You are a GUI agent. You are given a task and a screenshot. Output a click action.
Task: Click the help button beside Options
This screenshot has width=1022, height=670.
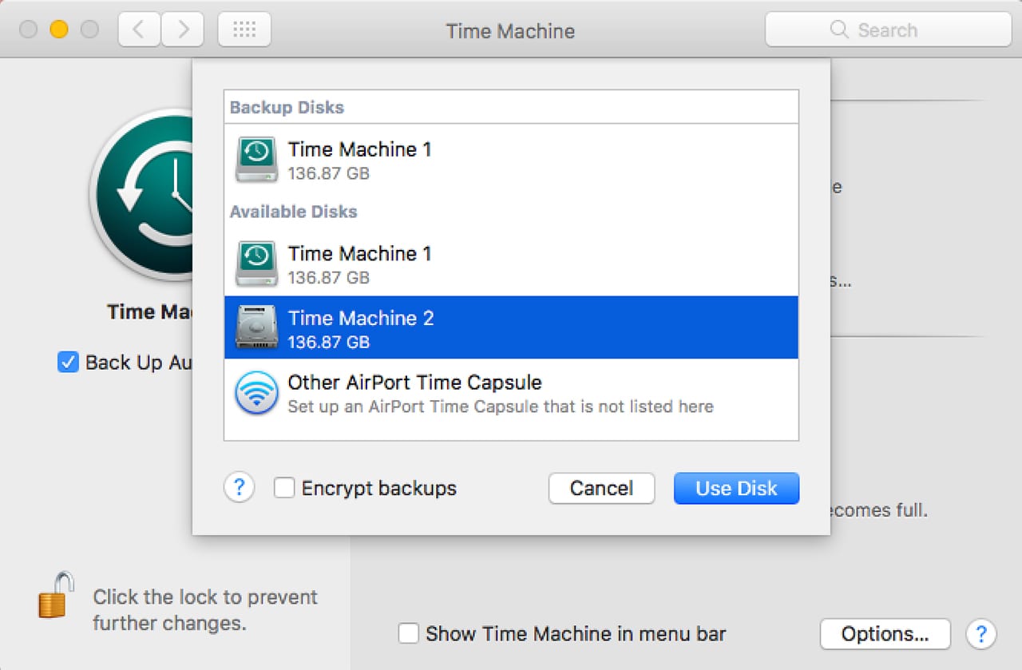tap(980, 634)
